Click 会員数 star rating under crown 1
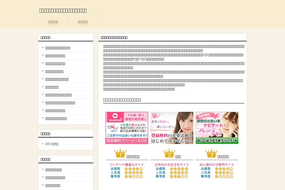Screen dimensions: 285x190 tap(134, 169)
